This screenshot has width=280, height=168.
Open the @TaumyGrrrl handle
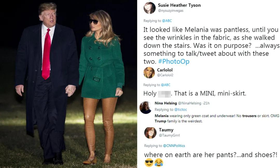click(169, 135)
